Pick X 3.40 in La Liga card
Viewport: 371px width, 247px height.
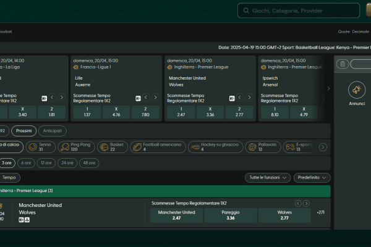22,112
